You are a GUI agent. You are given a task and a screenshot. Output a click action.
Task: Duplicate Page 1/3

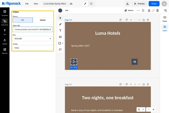coord(144,20)
